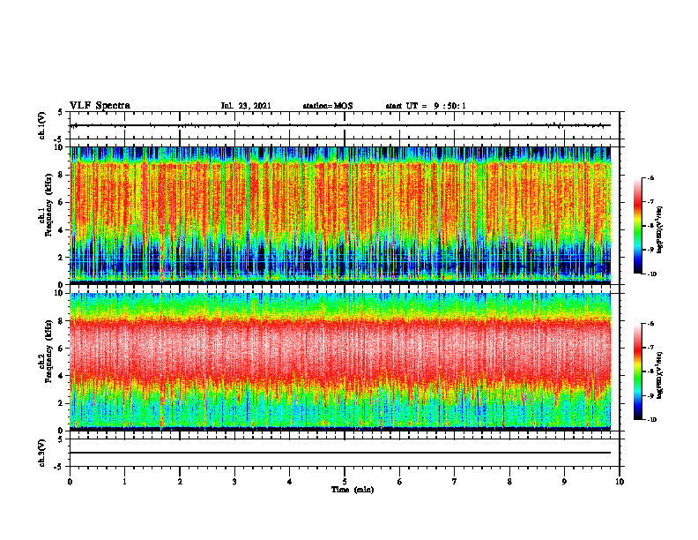Click the ch.2 frequency tick label "6"
The width and height of the screenshot is (698, 540).
[61, 349]
